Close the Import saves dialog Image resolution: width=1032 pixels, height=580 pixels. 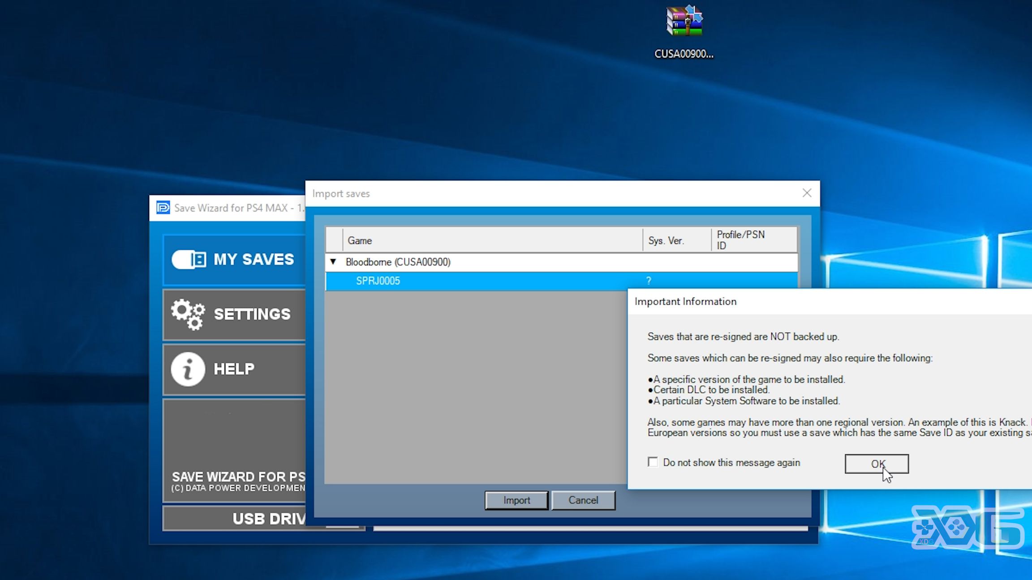point(807,193)
